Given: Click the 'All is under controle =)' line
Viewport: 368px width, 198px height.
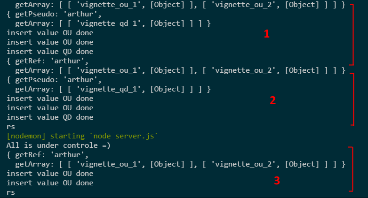Looking at the screenshot, I should click(58, 145).
